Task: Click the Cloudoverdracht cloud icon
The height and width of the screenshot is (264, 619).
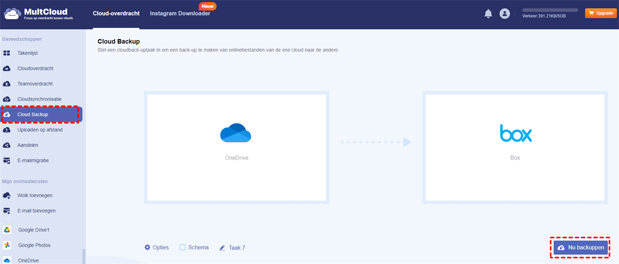Action: 7,68
